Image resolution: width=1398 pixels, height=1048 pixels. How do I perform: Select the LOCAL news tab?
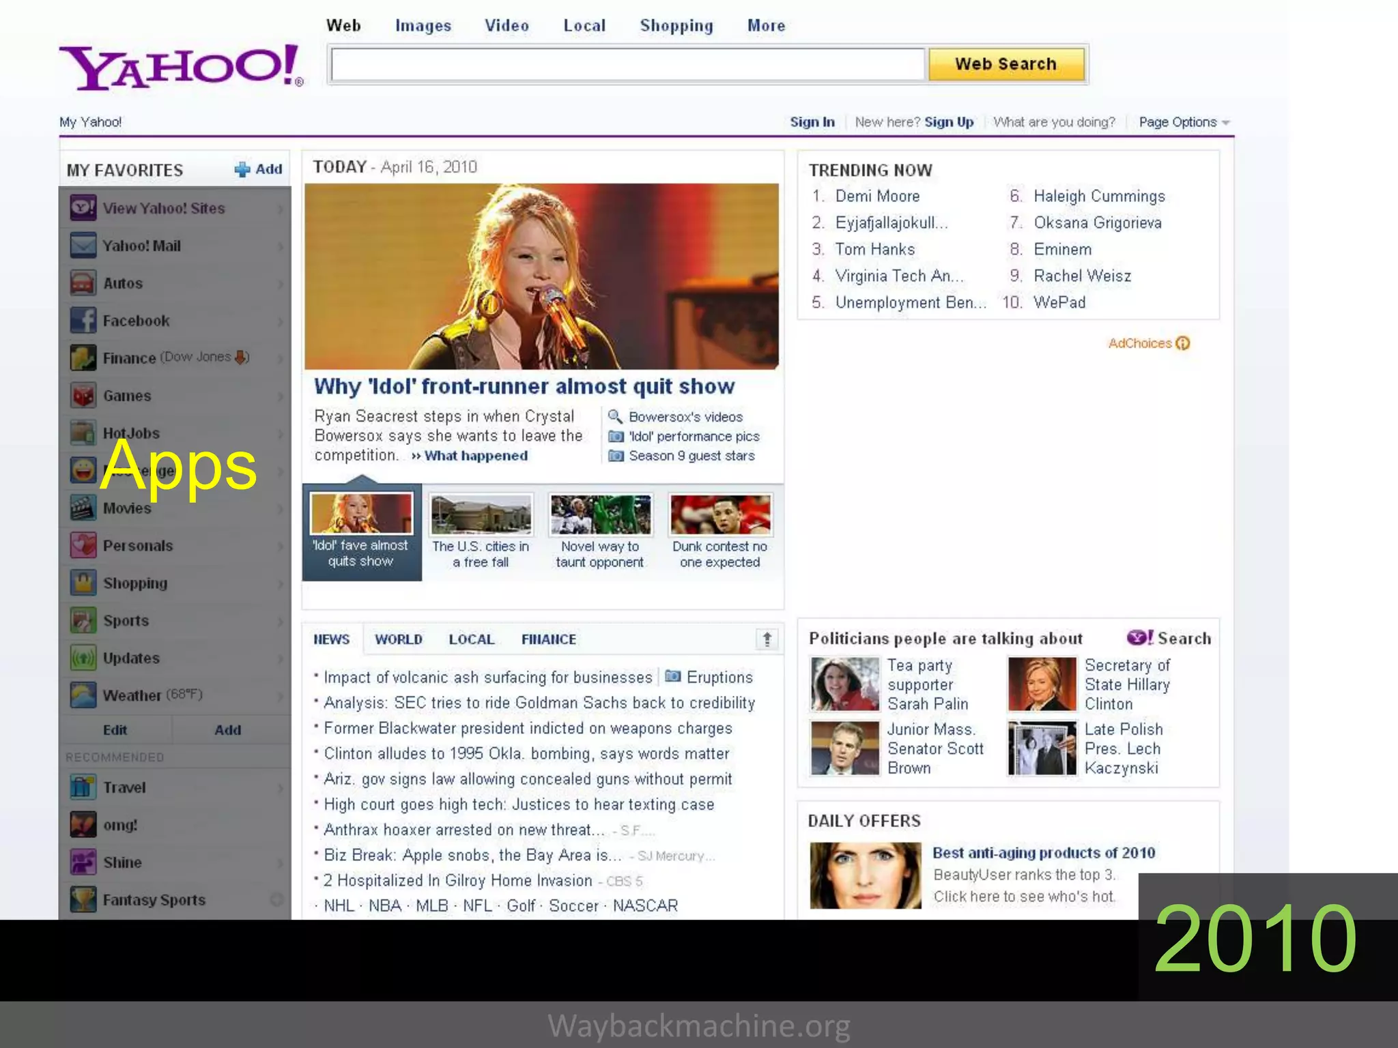[x=472, y=639]
